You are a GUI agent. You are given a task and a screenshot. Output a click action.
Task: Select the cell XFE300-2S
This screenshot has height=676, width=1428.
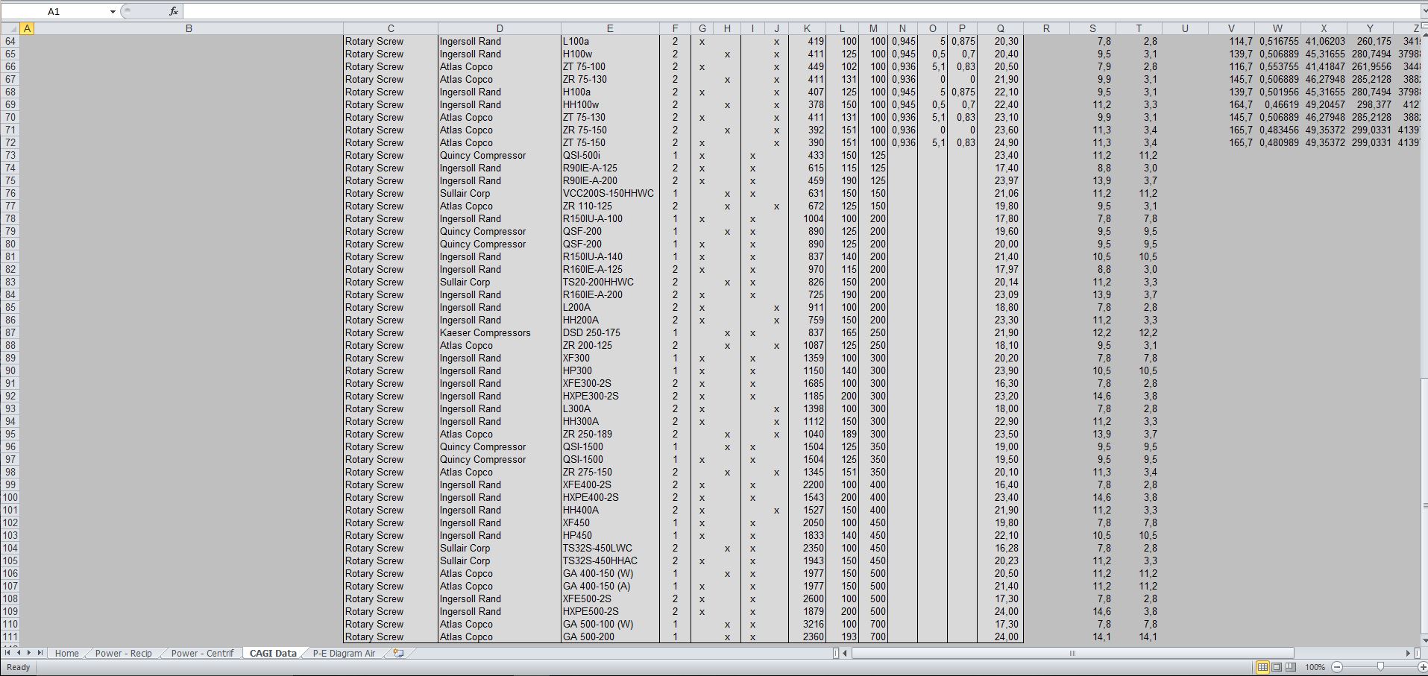point(610,383)
